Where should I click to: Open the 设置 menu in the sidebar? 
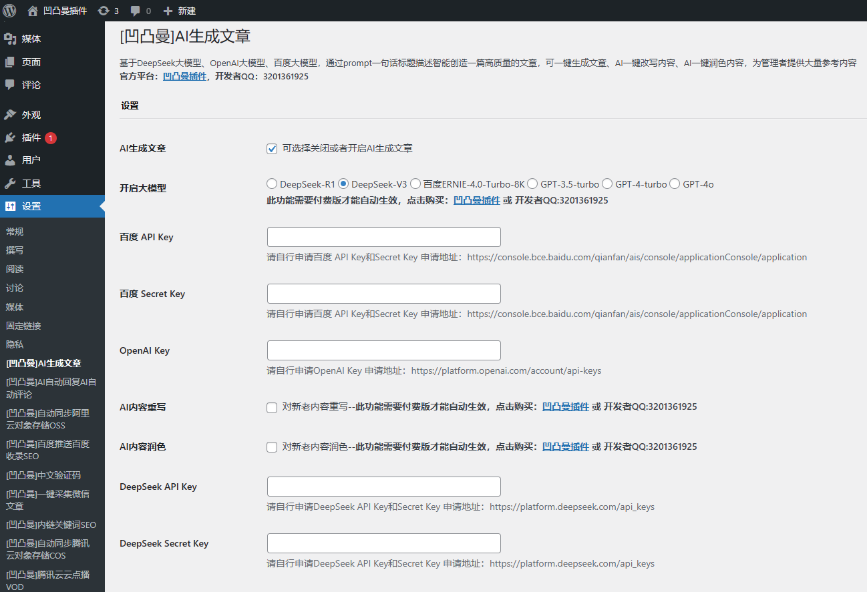tap(52, 206)
